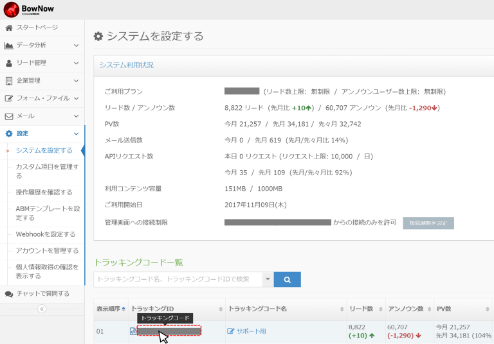Click the 2017年11月09日(木) start date
Viewport: 494px width, 344px height.
(x=255, y=205)
